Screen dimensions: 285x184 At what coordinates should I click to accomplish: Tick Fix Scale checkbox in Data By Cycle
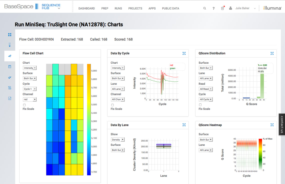(x=112, y=105)
